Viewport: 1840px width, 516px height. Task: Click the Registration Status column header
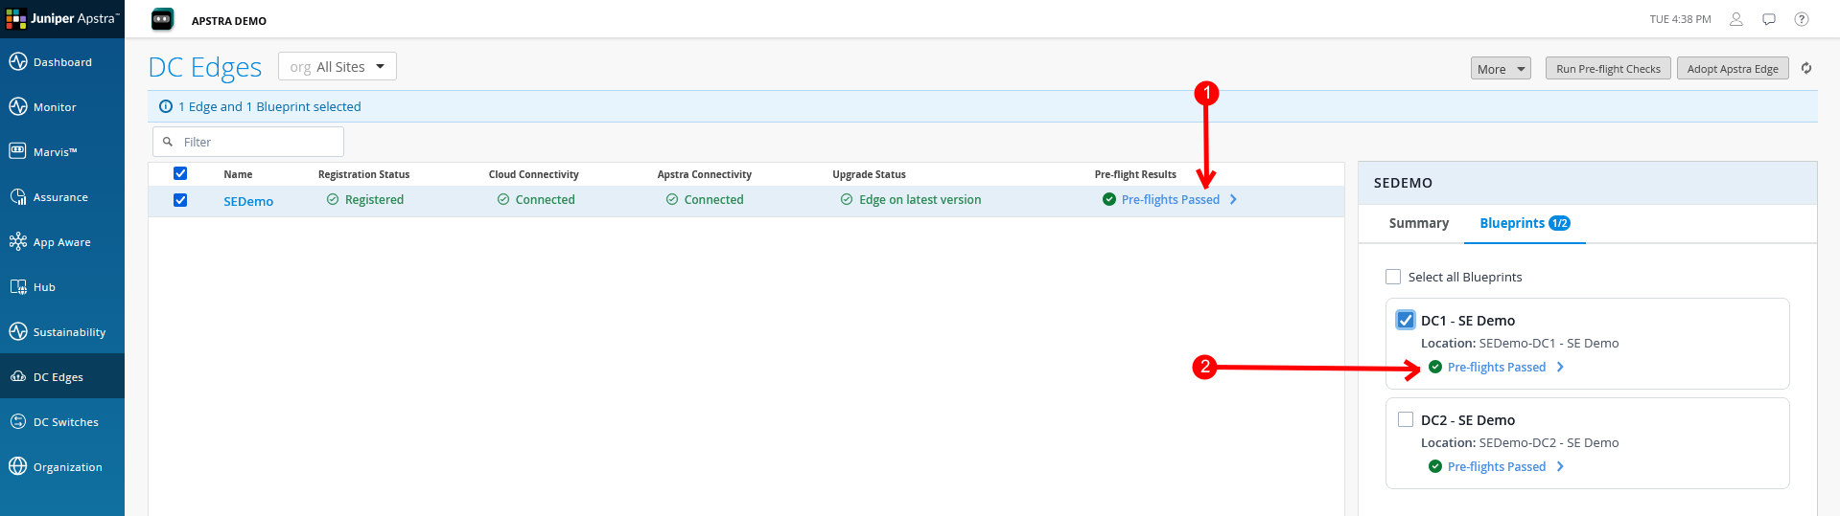point(363,174)
